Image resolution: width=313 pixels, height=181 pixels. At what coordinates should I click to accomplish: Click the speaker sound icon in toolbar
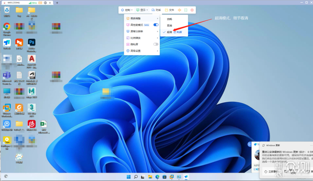coord(180,10)
